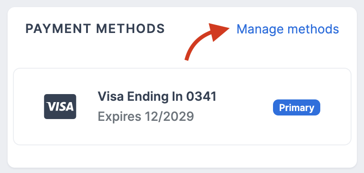Click the Visa card logo icon
The width and height of the screenshot is (364, 173).
click(x=60, y=107)
